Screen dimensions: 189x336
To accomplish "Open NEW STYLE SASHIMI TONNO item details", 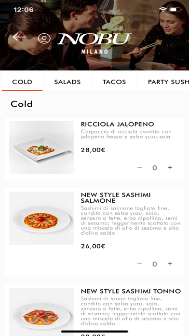I will pyautogui.click(x=131, y=291).
